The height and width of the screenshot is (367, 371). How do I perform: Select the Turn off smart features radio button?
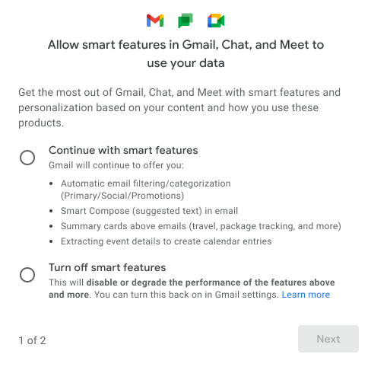pos(27,275)
